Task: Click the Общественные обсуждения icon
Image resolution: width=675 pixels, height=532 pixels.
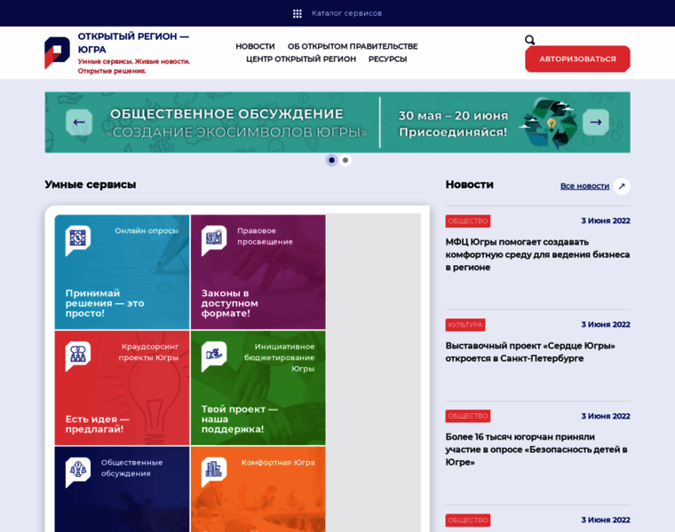Action: point(78,472)
